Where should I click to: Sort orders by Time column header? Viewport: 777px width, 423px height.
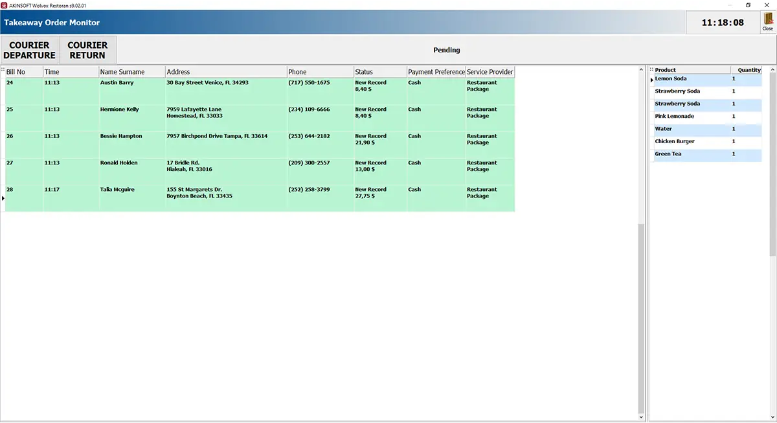point(71,72)
